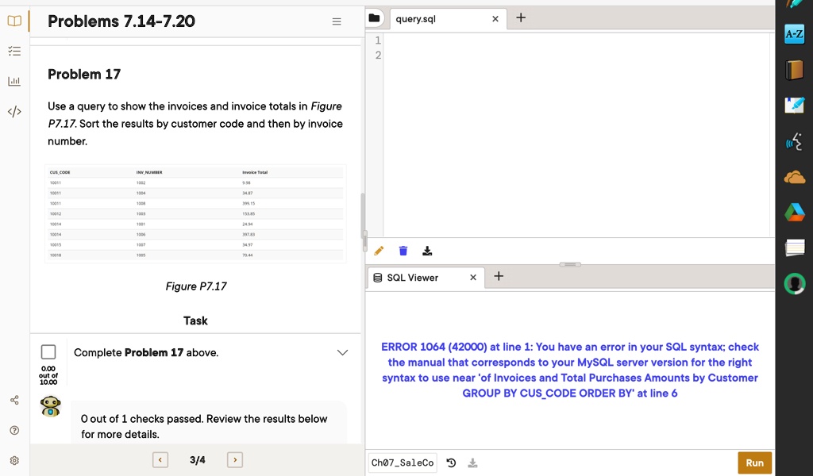The image size is (813, 476).
Task: Download the query file with download icon
Action: (x=427, y=251)
